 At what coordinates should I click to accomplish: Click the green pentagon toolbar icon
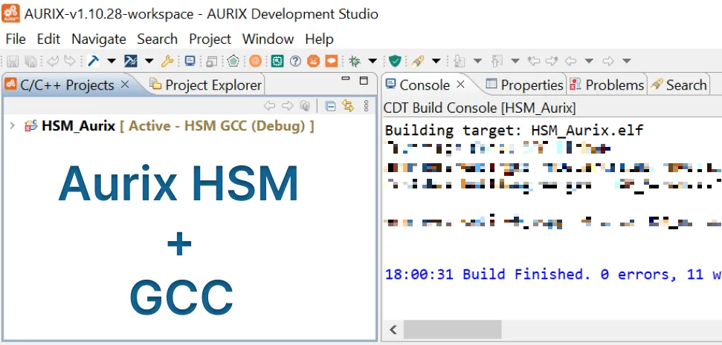233,61
